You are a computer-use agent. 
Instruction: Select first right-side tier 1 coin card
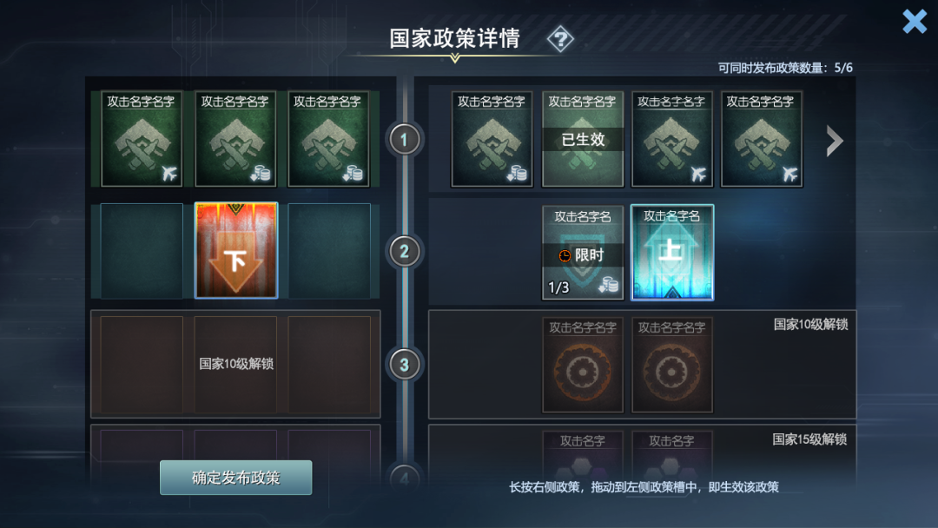coord(492,139)
